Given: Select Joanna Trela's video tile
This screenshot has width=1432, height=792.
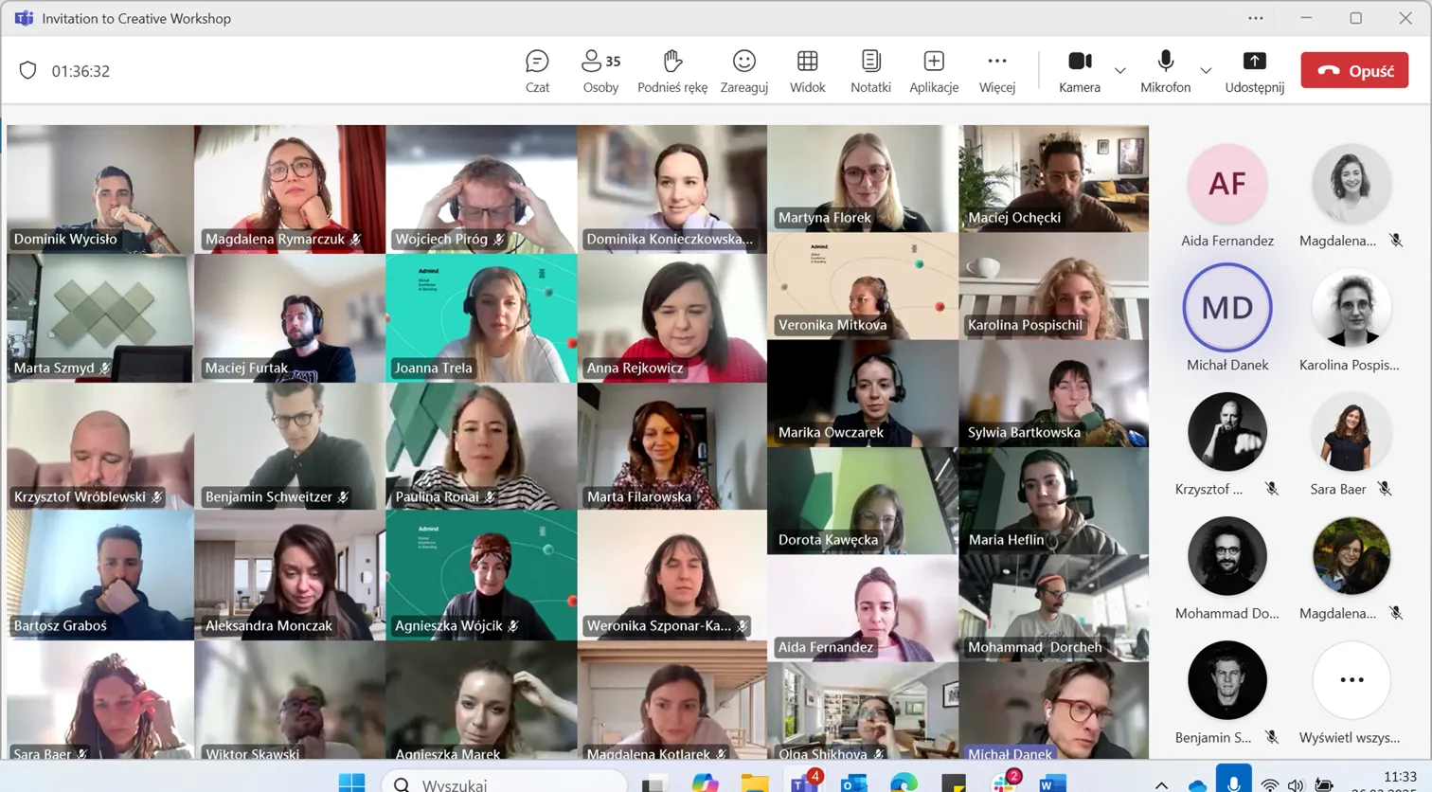Looking at the screenshot, I should click(481, 317).
